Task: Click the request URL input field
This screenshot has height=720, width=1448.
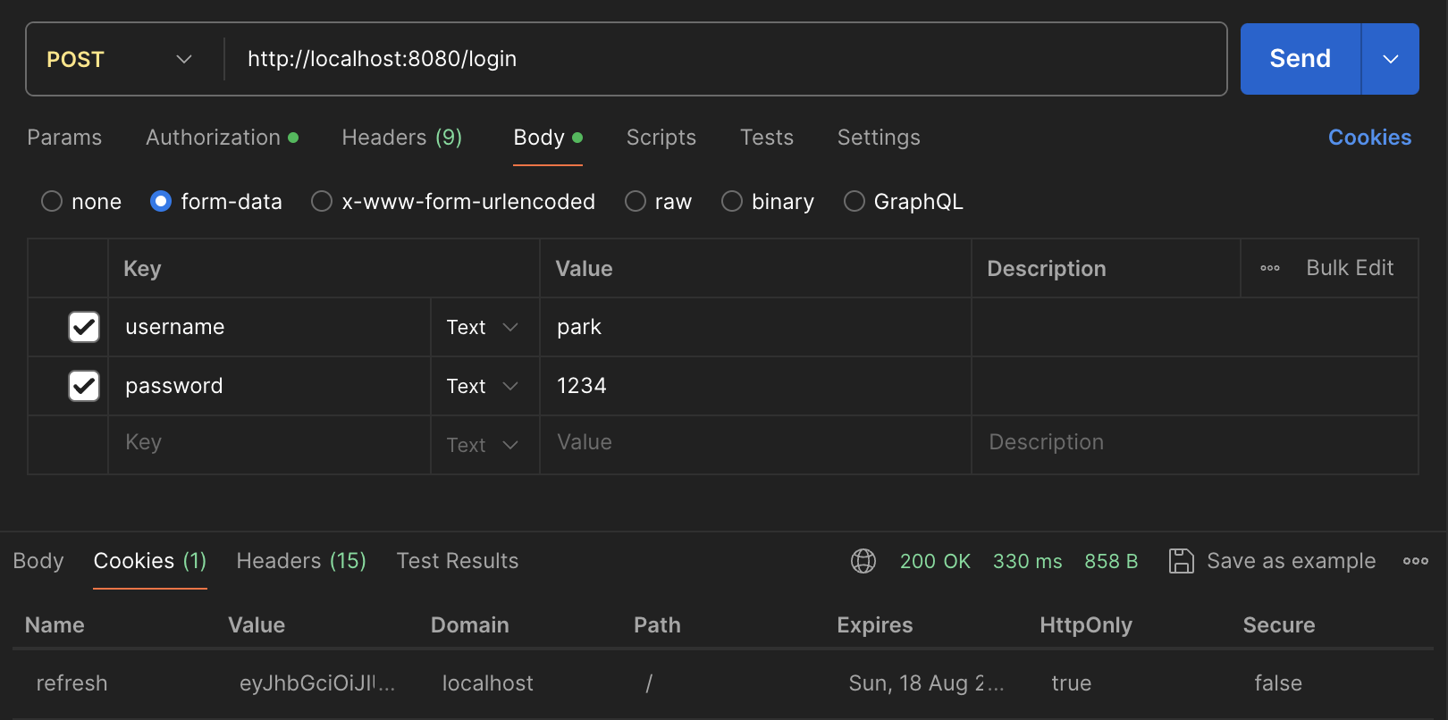Action: click(715, 59)
